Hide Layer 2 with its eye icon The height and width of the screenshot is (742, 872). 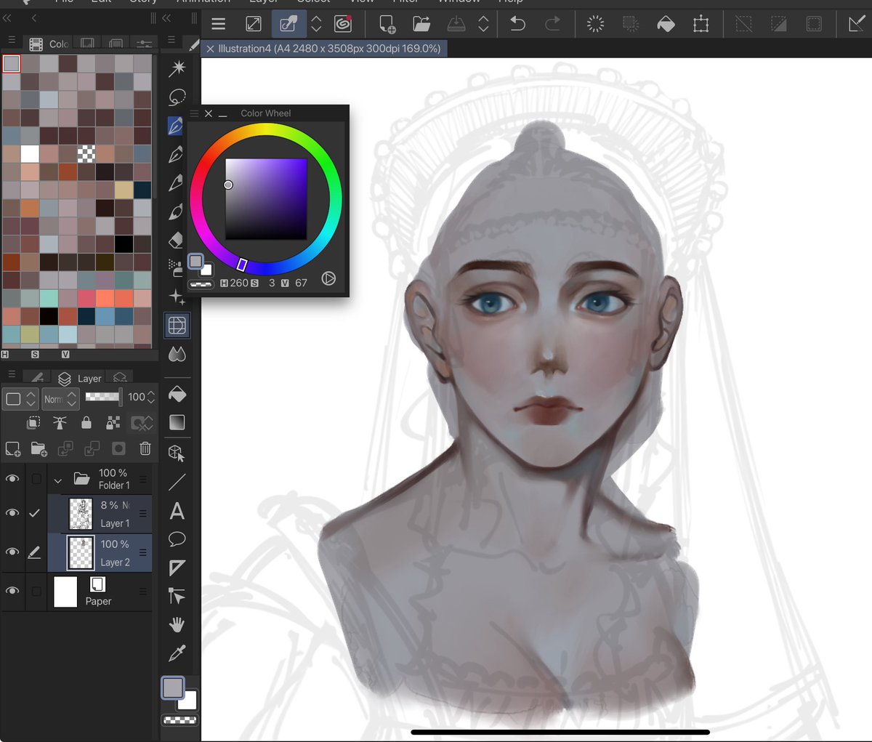coord(12,552)
